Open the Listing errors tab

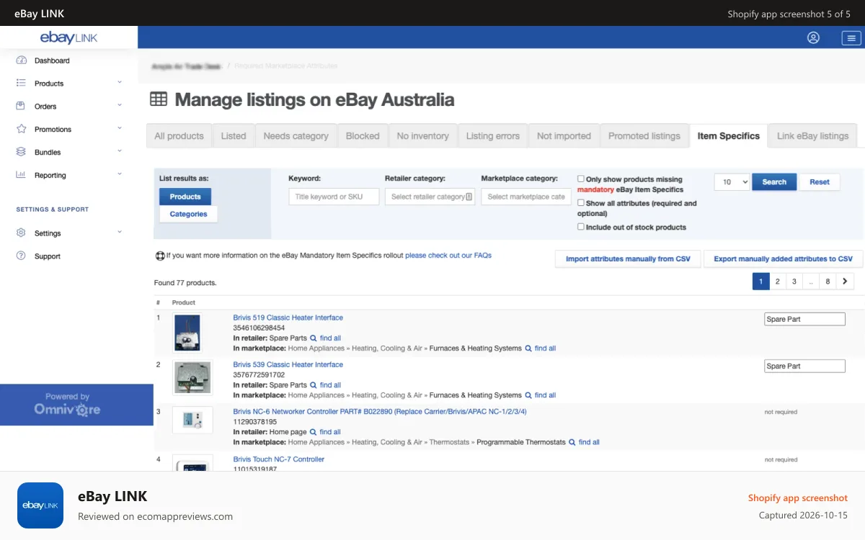click(493, 136)
